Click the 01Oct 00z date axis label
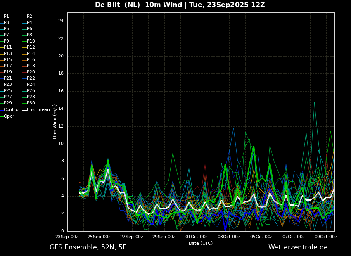This screenshot has width=351, height=256. 197,237
